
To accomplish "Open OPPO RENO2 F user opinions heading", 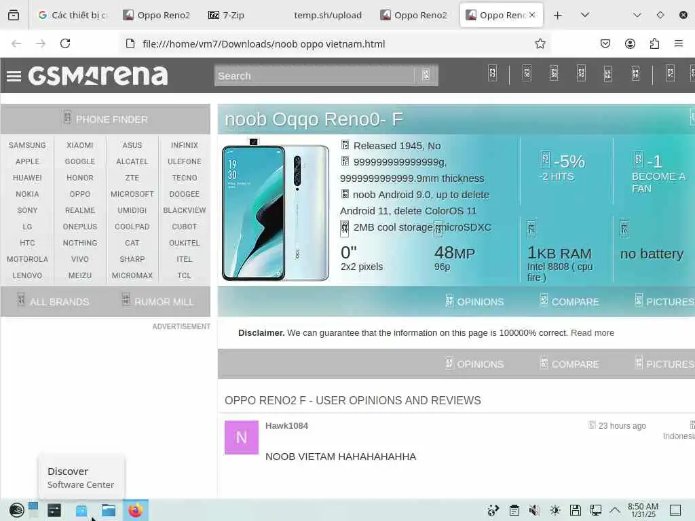I will (353, 400).
